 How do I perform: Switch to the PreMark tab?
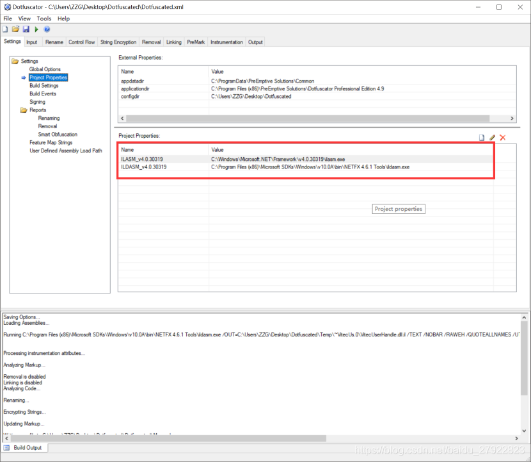click(x=196, y=42)
